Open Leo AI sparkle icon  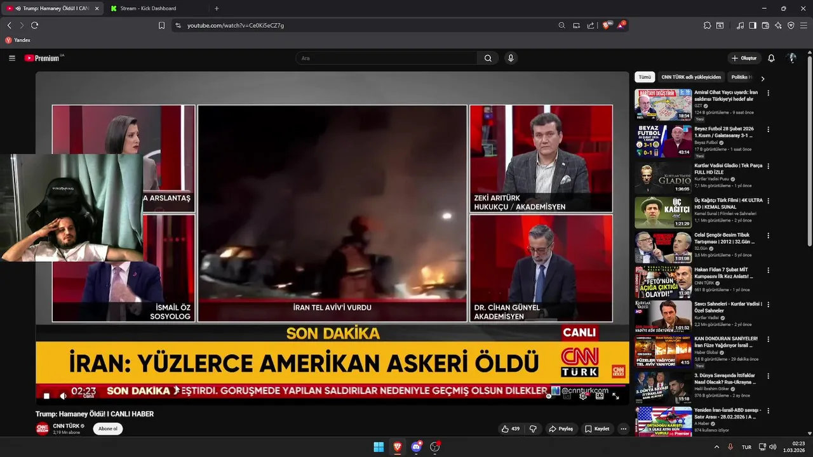click(778, 25)
